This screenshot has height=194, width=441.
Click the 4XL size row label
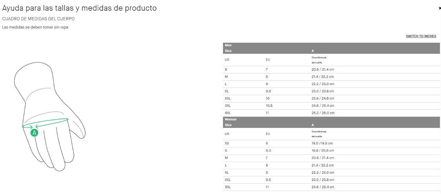click(x=228, y=113)
